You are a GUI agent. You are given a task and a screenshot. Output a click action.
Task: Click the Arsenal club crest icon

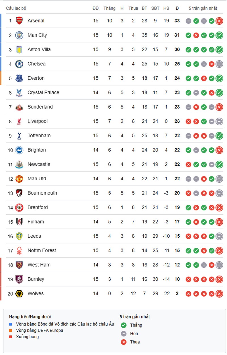click(19, 21)
